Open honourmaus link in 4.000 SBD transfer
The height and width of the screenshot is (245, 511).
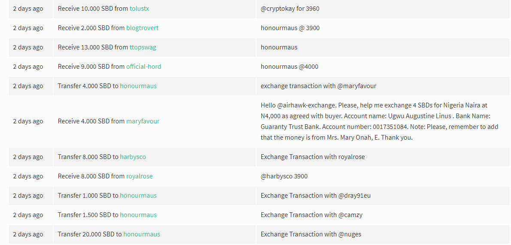point(138,86)
